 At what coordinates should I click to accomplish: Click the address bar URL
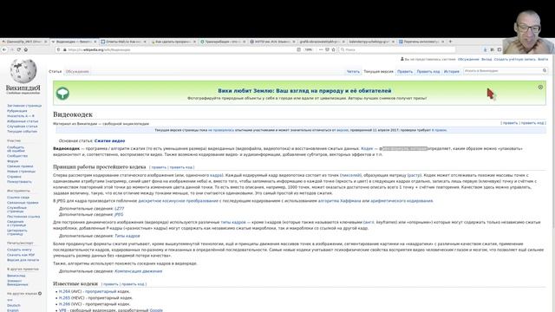[x=100, y=50]
